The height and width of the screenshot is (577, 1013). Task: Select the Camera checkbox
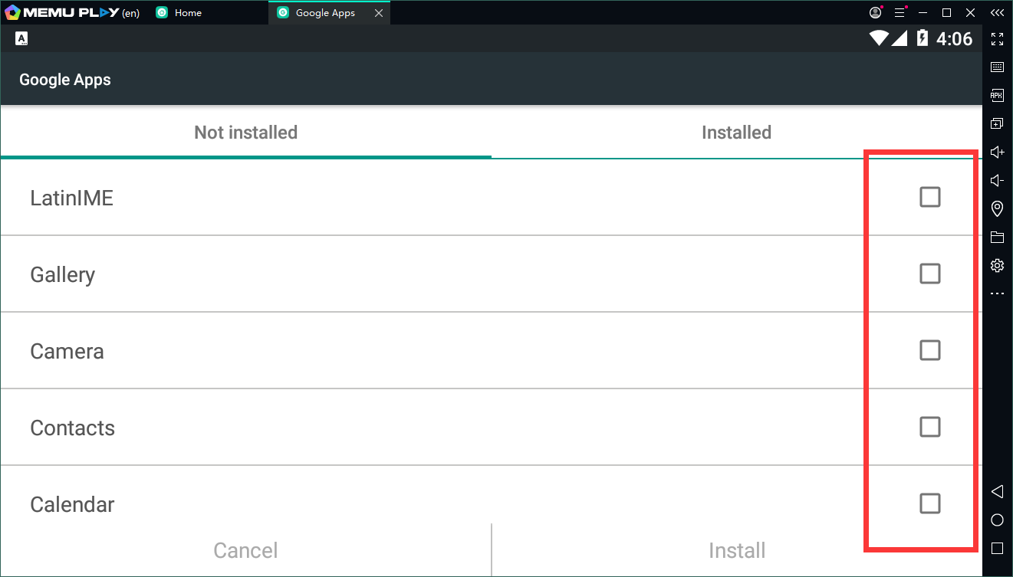coord(929,350)
